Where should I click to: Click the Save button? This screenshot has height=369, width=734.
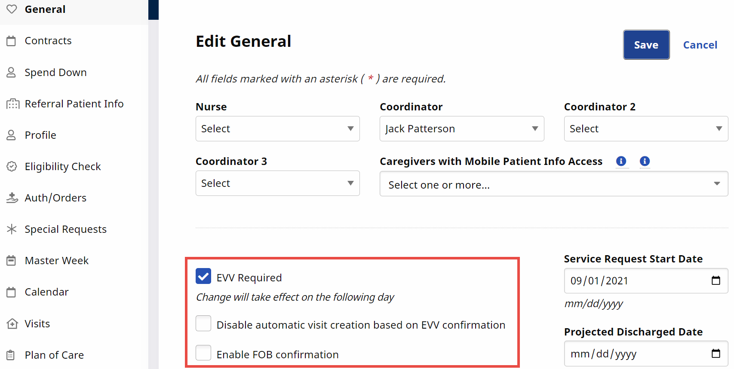646,45
